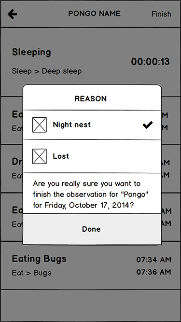This screenshot has height=322, width=181.
Task: Click the Eat > Bugs breadcrumb
Action: (x=31, y=273)
